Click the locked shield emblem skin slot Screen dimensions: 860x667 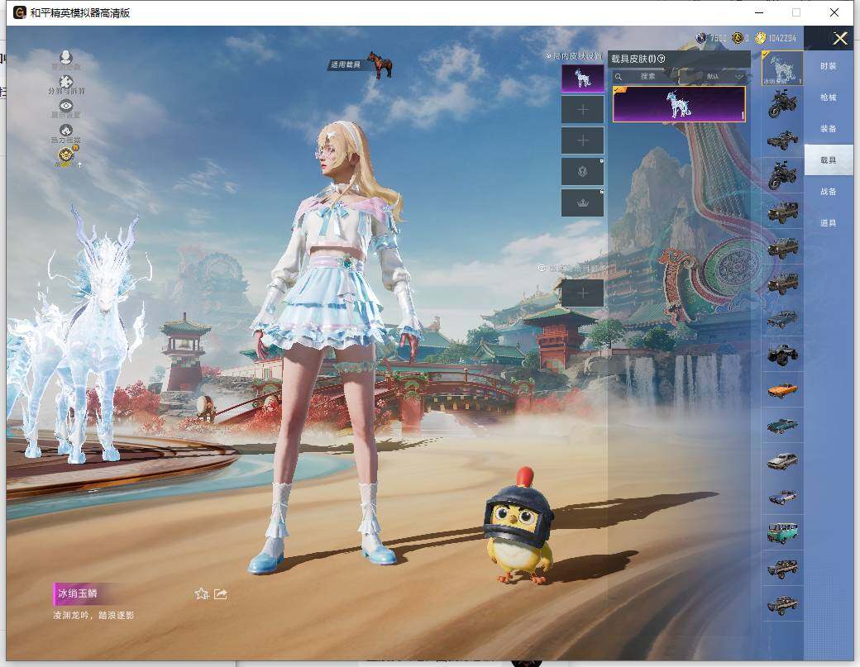coord(582,172)
